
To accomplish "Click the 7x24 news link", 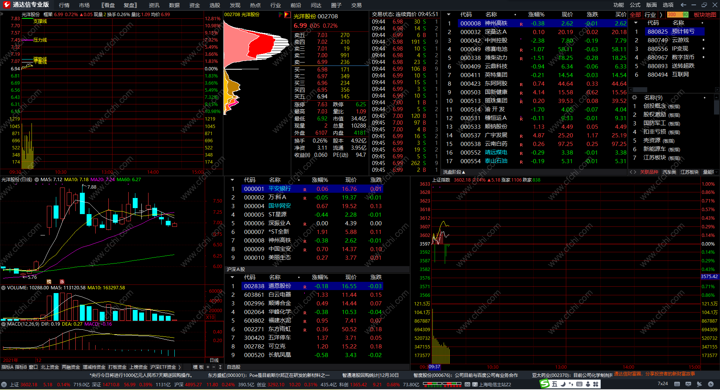I will coord(663,384).
